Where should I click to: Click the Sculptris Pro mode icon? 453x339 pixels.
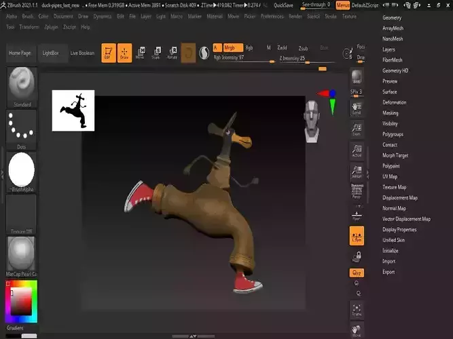coord(204,53)
